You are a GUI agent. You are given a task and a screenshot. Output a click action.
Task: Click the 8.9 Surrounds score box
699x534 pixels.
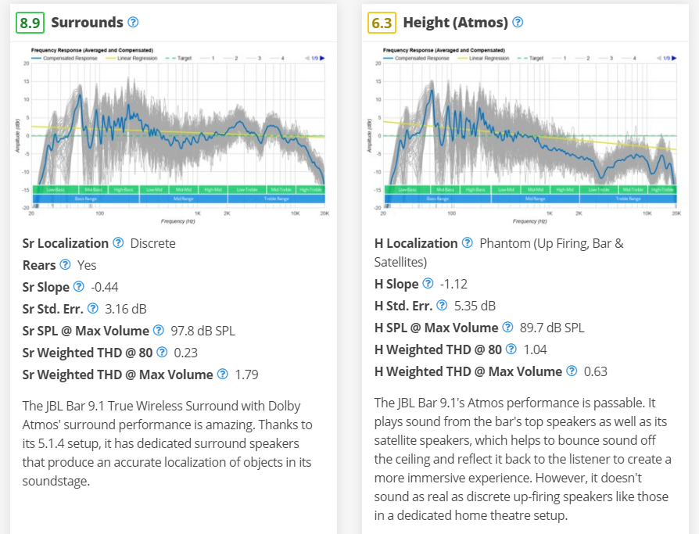point(29,23)
